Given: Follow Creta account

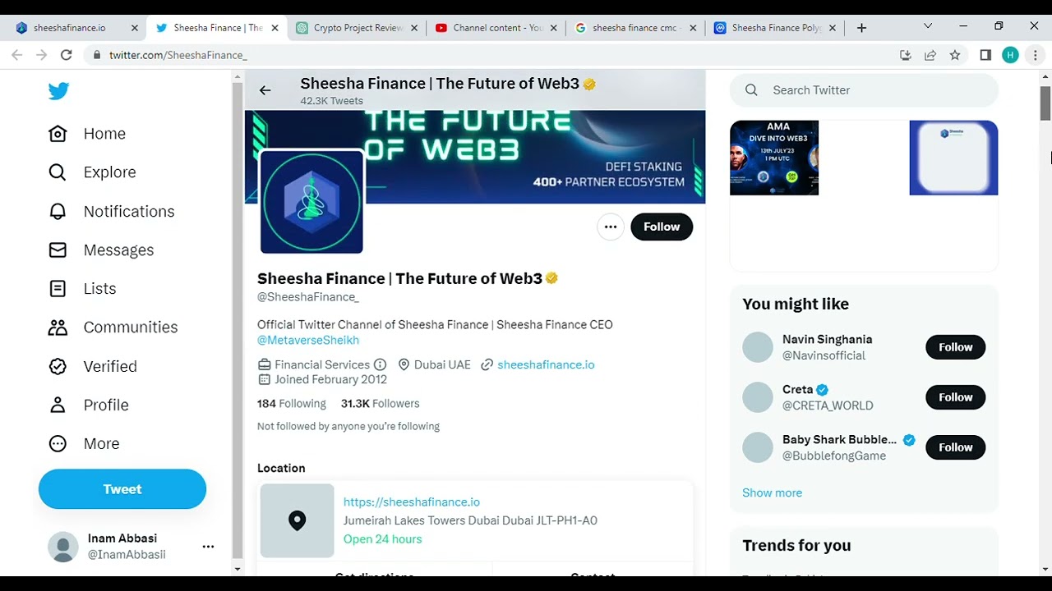Looking at the screenshot, I should 956,397.
